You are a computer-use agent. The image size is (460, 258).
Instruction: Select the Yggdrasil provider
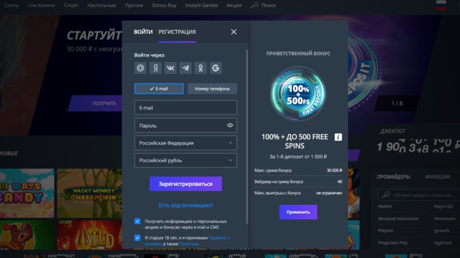(x=443, y=243)
